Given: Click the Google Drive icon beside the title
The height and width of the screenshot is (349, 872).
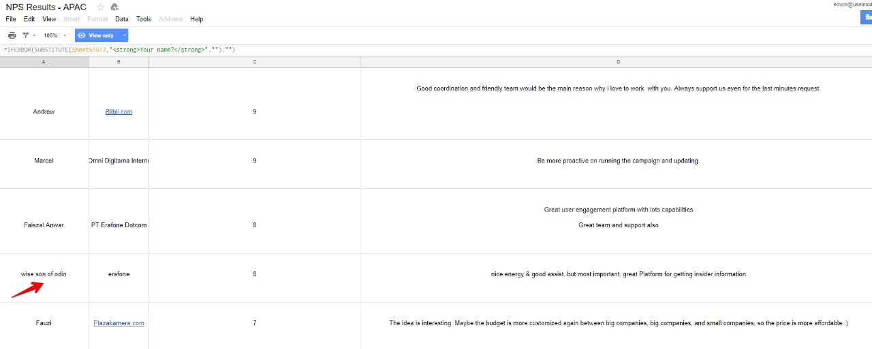Looking at the screenshot, I should pyautogui.click(x=114, y=7).
